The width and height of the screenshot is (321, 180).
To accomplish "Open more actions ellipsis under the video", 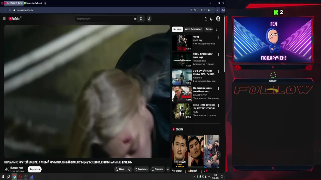I will 168,169.
